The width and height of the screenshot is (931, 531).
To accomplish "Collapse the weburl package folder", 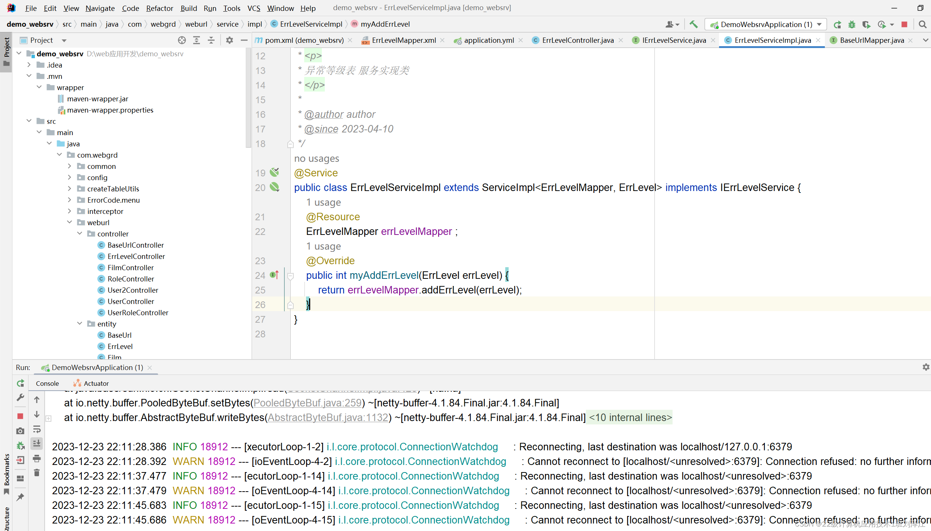I will pyautogui.click(x=70, y=223).
